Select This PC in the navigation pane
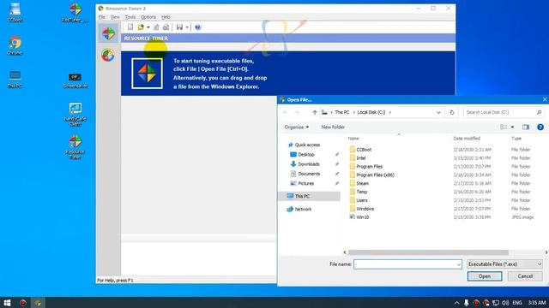 click(x=310, y=196)
